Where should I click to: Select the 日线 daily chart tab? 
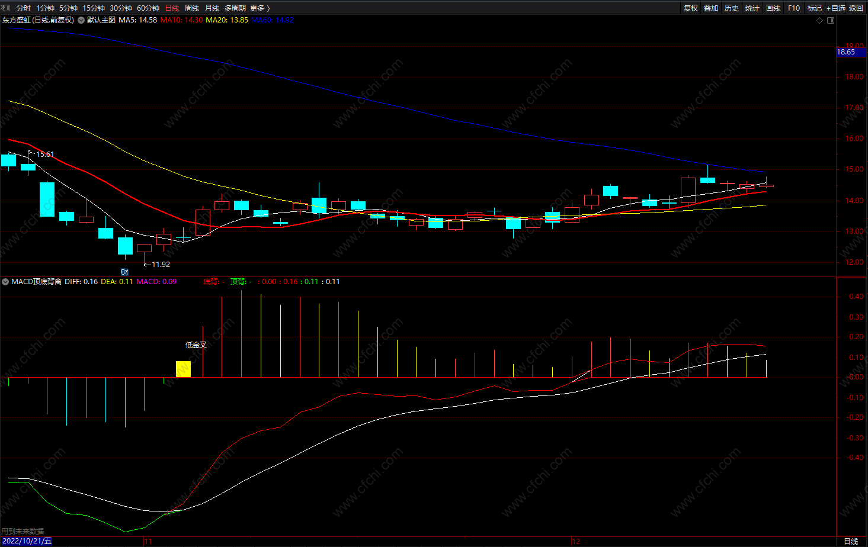tap(172, 8)
